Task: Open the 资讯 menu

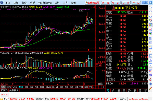Action: (57, 3)
